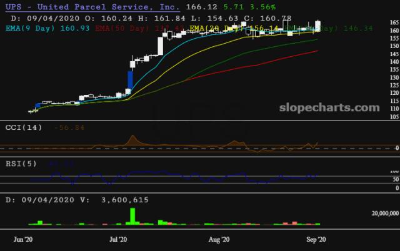400x251 pixels.
Task: Open the UPS - United Parcel Service, Inc. title link
Action: [x=92, y=7]
